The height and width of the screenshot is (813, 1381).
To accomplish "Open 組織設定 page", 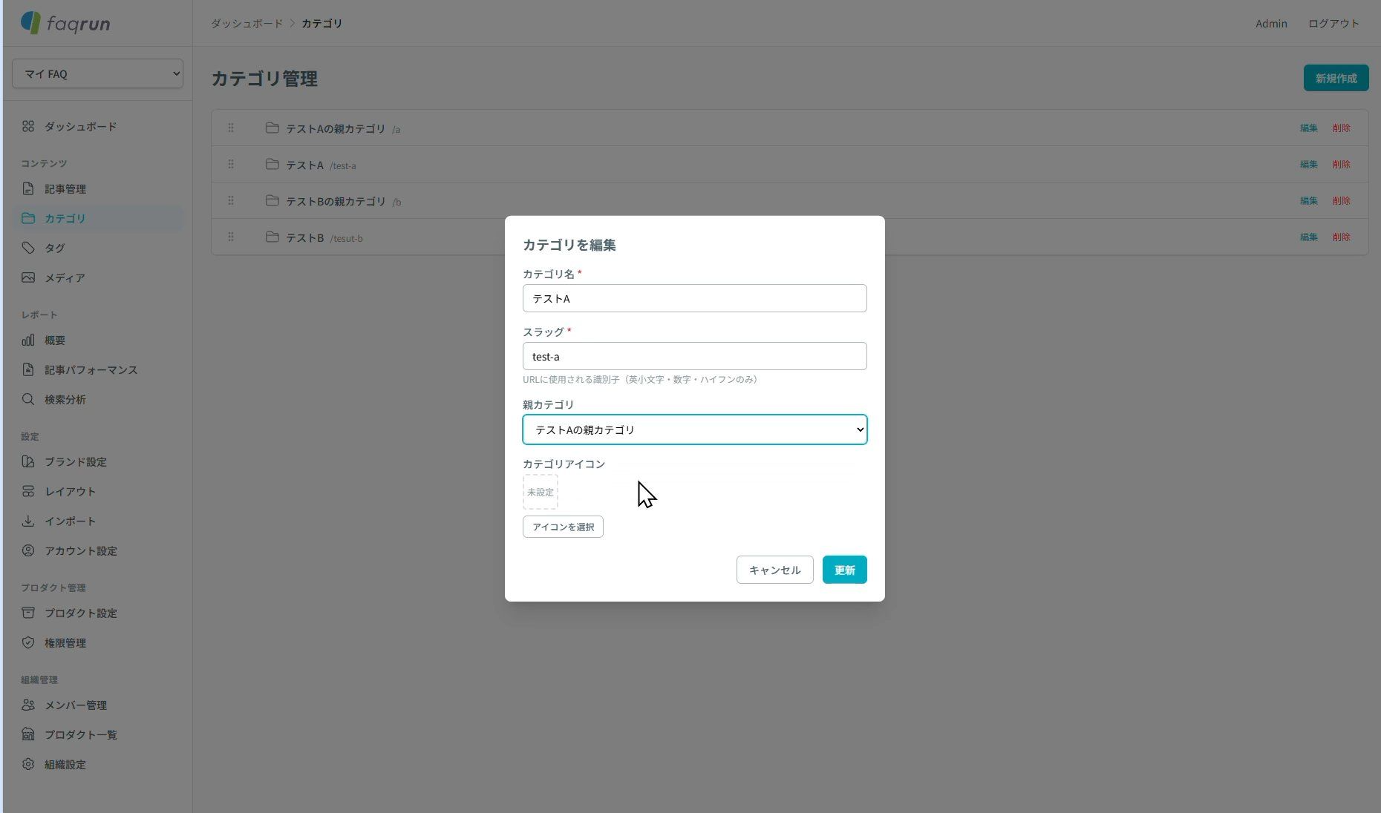I will click(98, 765).
